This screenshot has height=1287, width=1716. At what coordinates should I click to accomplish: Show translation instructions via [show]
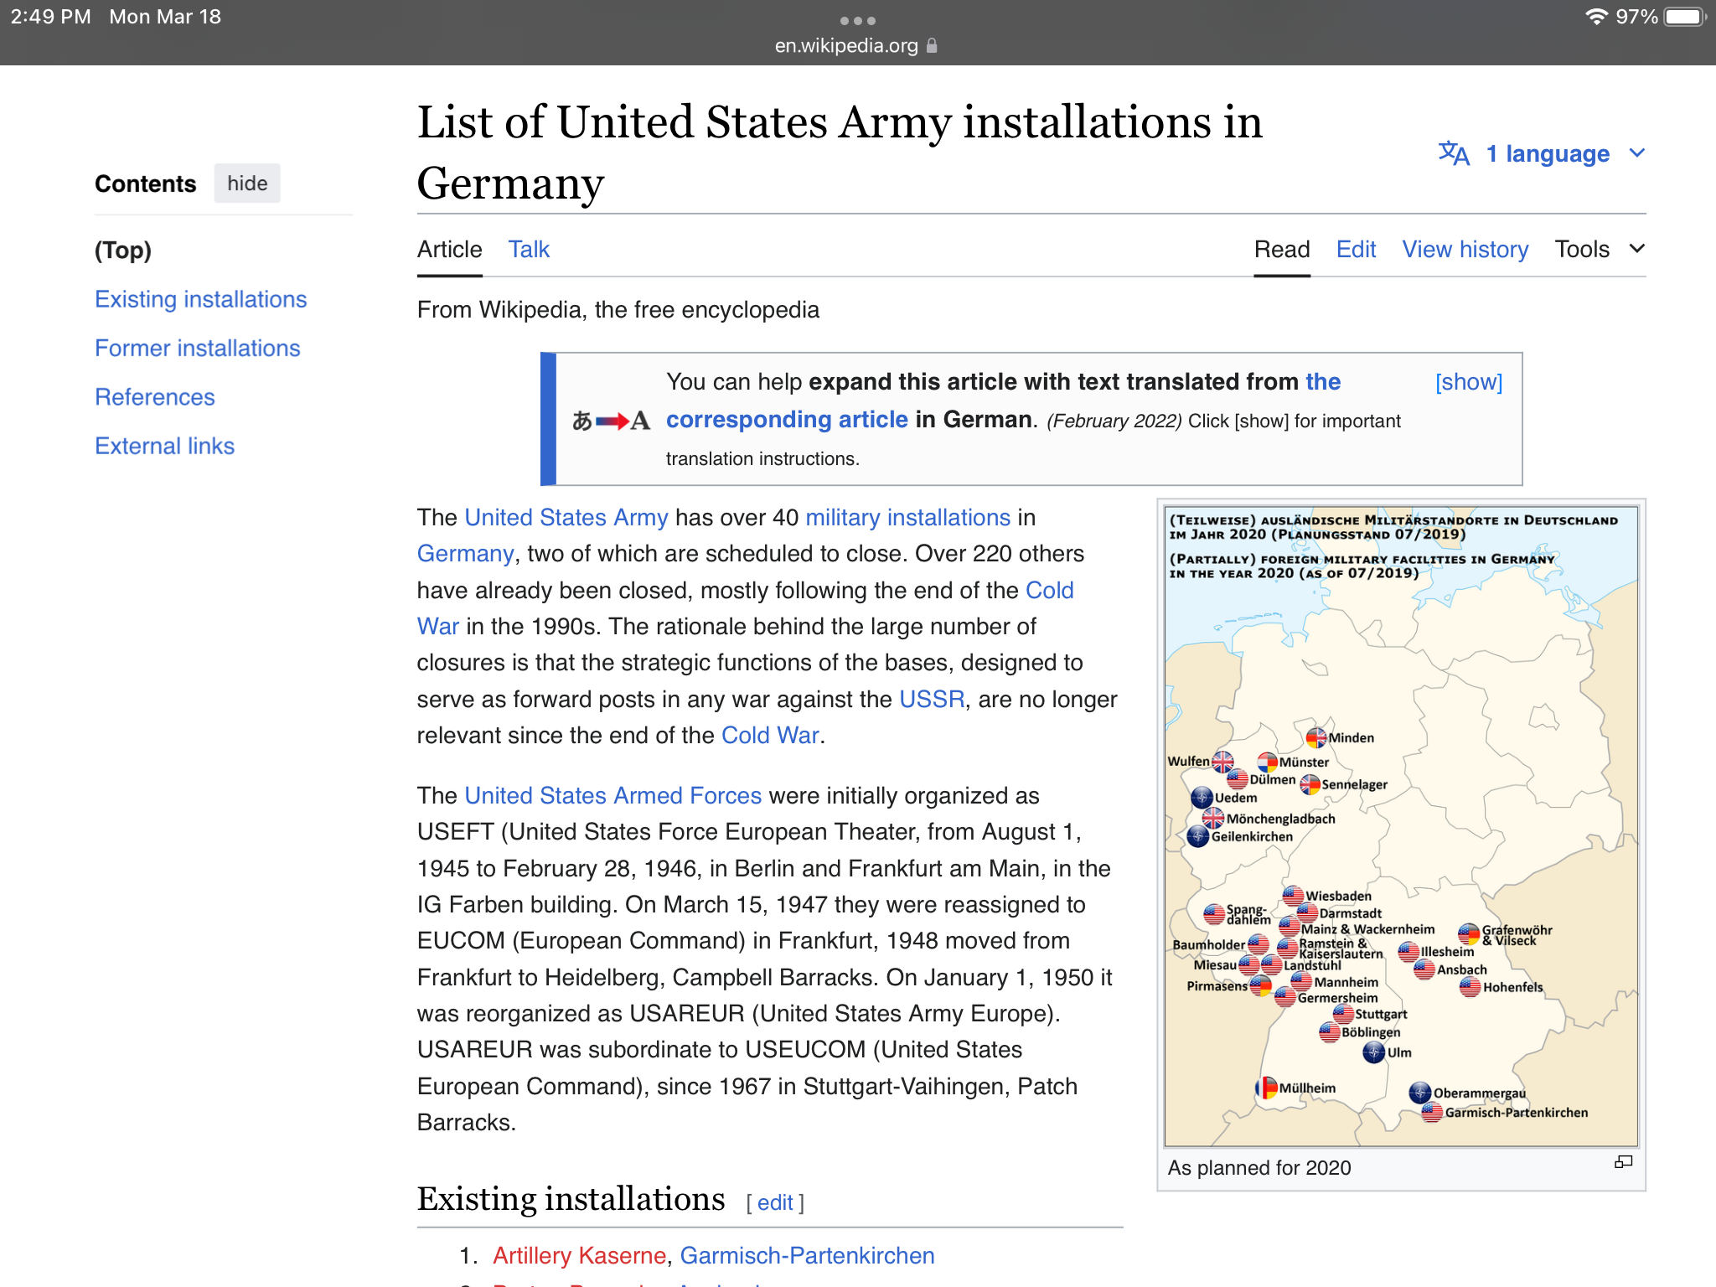(1468, 382)
